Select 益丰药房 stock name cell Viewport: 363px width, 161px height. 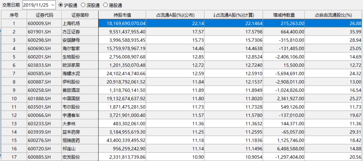pos(80,132)
